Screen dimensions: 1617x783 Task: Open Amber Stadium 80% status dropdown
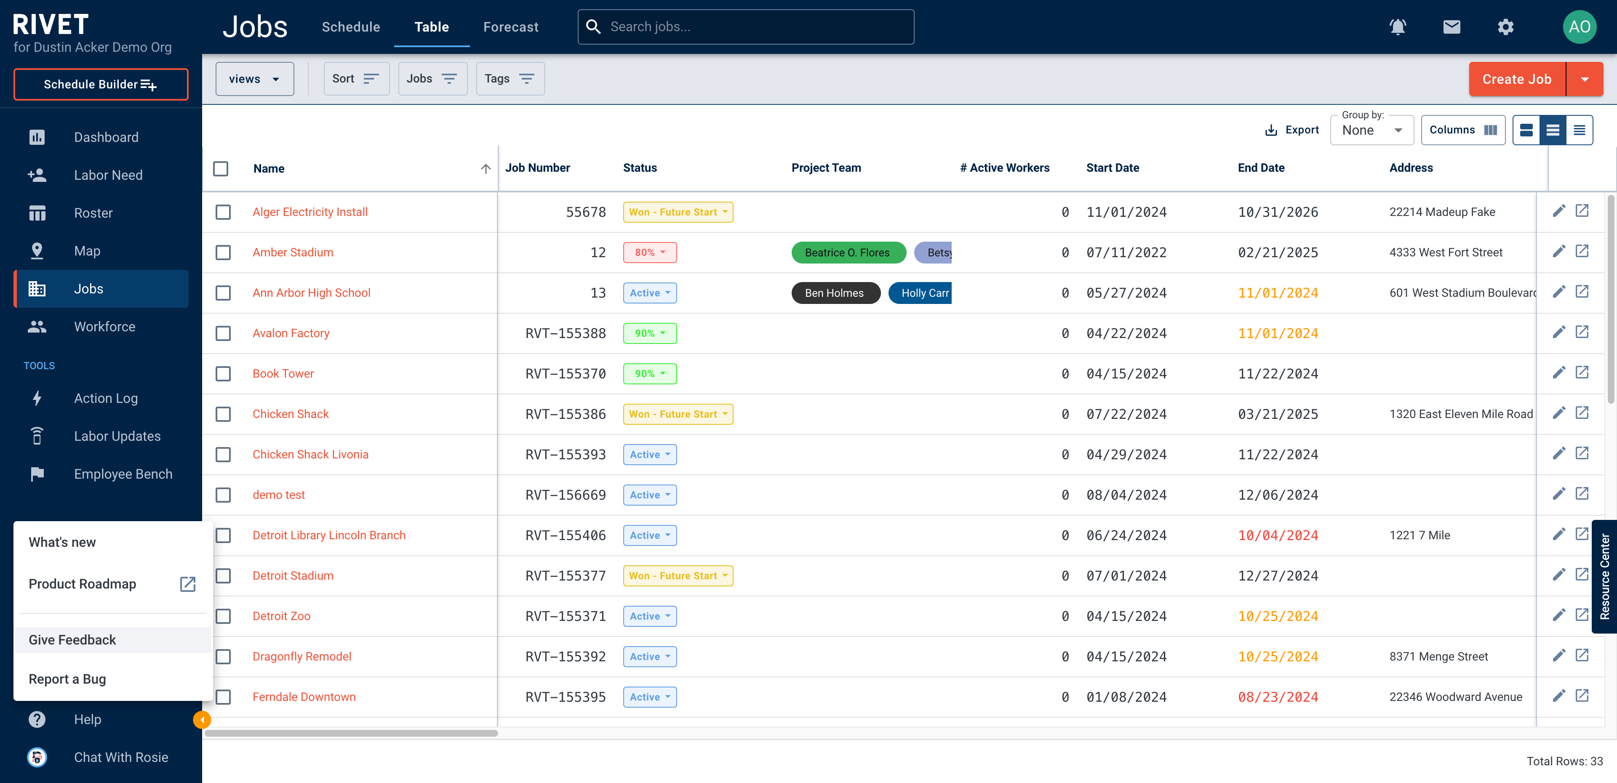[650, 252]
